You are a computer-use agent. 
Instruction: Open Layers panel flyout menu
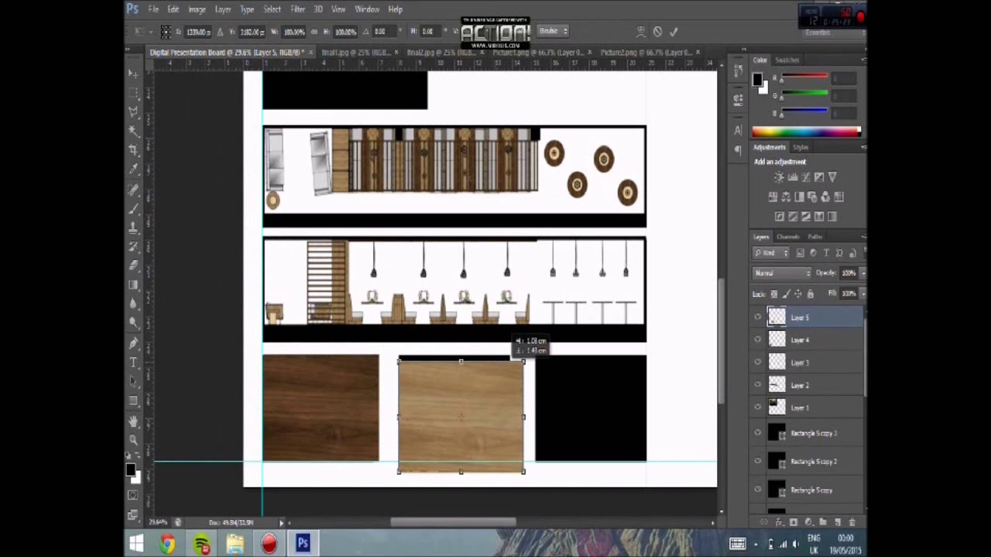[x=862, y=237]
